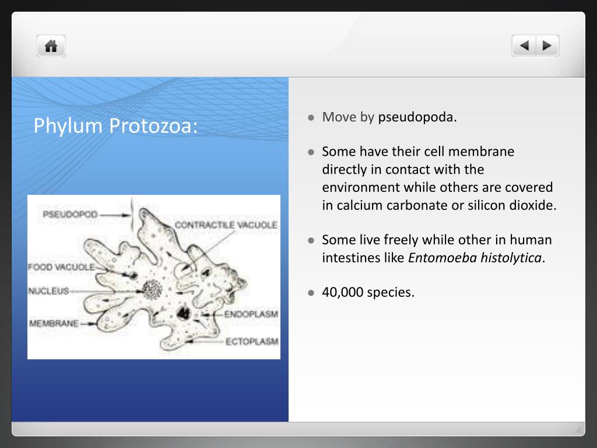Go to the previous slide arrow
This screenshot has height=448, width=597.
click(x=524, y=46)
